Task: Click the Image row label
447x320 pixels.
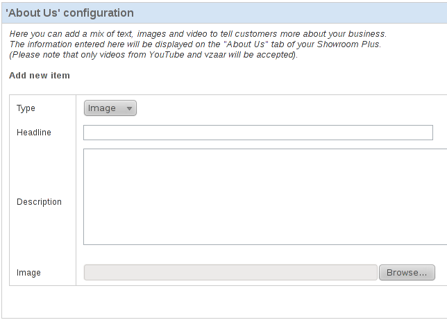Action: [x=28, y=273]
